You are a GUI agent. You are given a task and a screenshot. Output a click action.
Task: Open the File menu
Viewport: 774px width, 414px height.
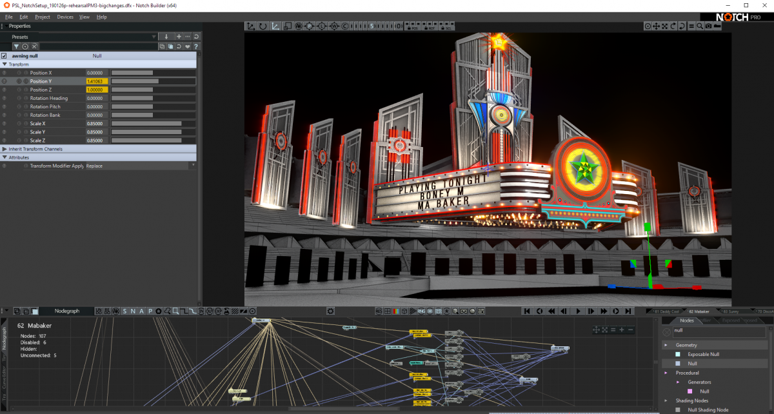[9, 17]
